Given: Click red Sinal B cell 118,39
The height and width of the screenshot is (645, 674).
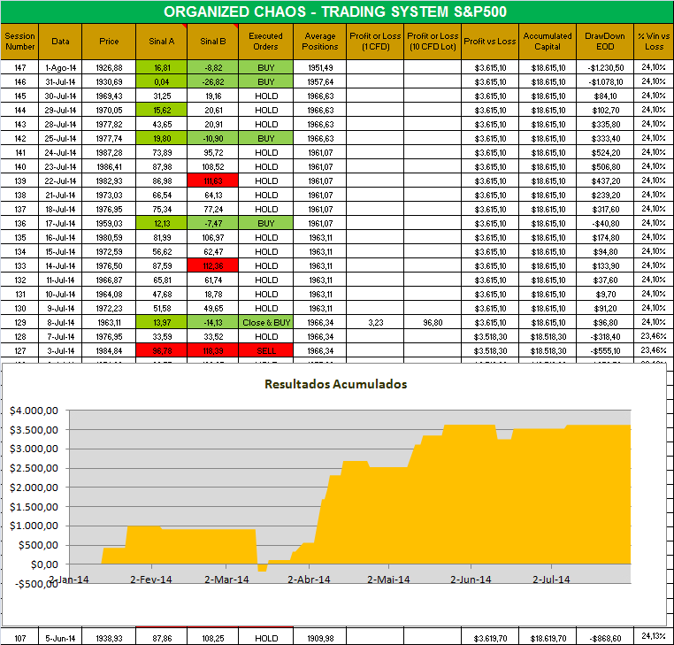Looking at the screenshot, I should [213, 351].
